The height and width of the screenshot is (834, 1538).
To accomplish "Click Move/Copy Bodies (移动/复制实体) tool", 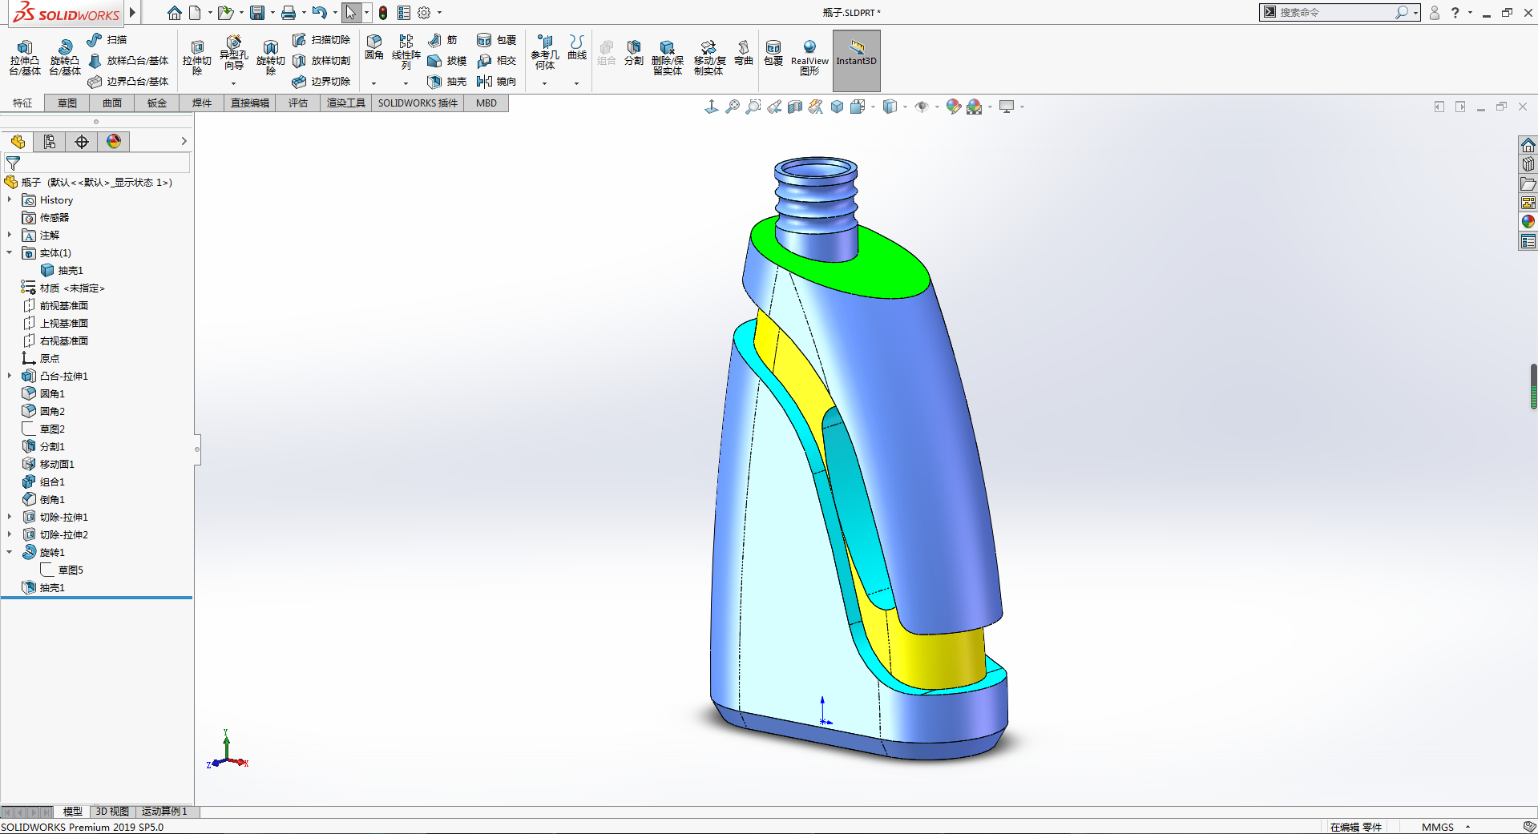I will tap(709, 58).
